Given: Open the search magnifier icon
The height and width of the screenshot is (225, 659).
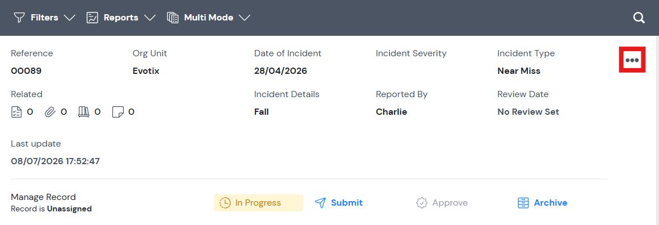Looking at the screenshot, I should pos(639,18).
